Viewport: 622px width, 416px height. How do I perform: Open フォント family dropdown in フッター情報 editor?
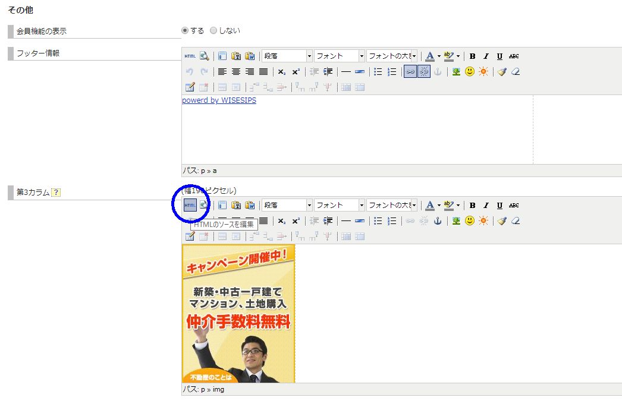(x=339, y=56)
